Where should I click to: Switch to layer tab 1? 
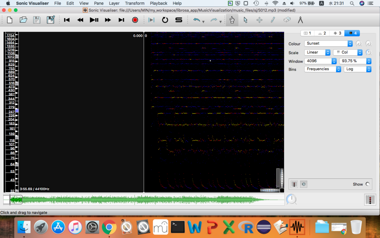point(307,33)
